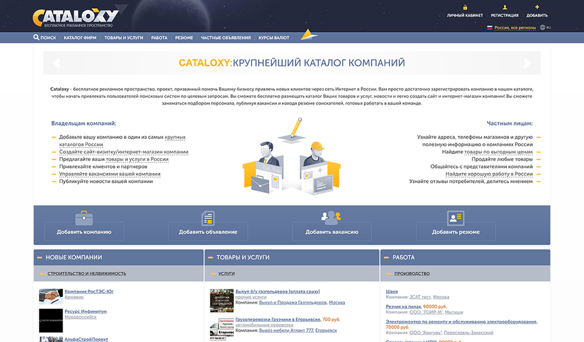This screenshot has width=584, height=342.
Task: Click the Добавить резюме button
Action: tap(456, 231)
